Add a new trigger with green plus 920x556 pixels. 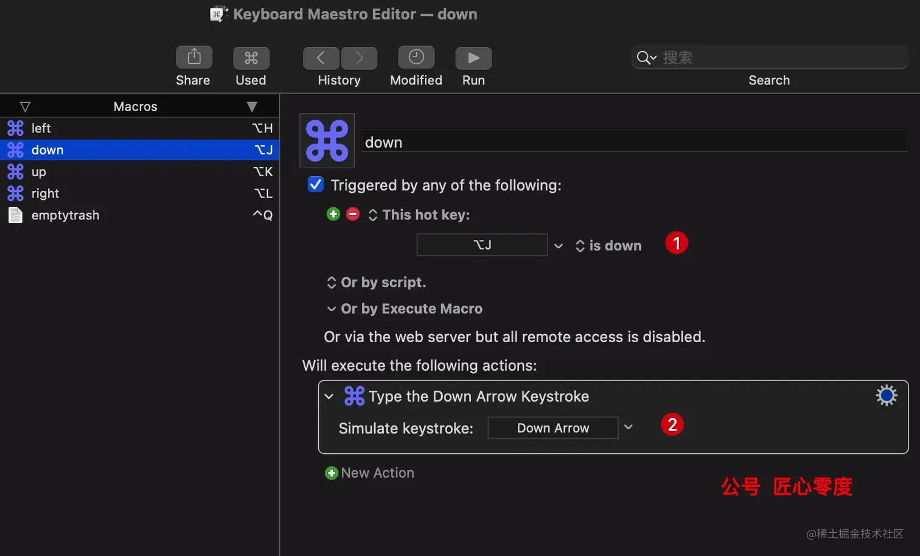[333, 214]
